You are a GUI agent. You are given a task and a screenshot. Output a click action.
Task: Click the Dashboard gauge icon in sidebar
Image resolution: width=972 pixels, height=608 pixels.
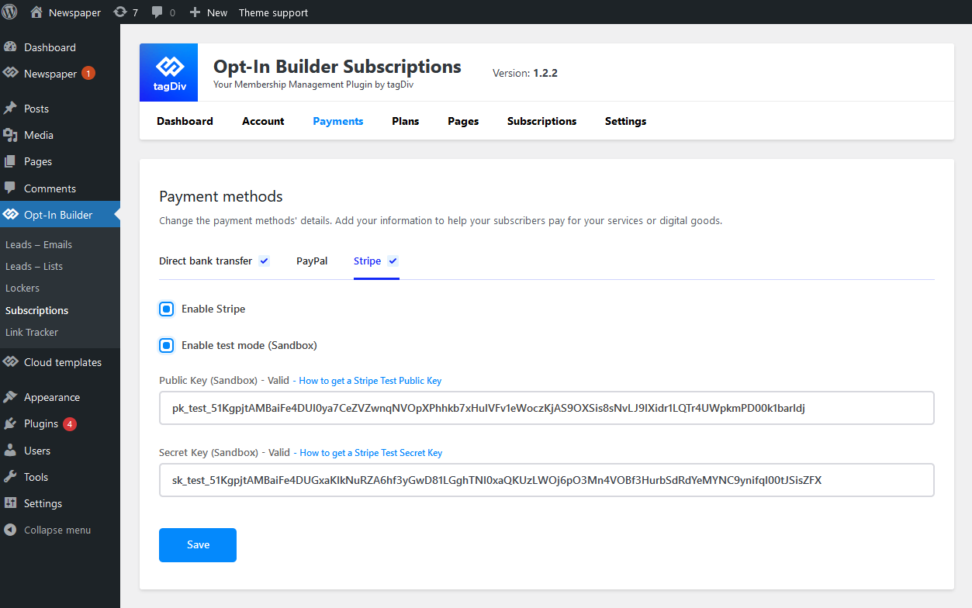click(10, 47)
